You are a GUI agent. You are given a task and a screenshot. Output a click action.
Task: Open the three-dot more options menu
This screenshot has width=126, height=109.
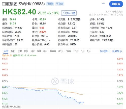[x=103, y=4]
